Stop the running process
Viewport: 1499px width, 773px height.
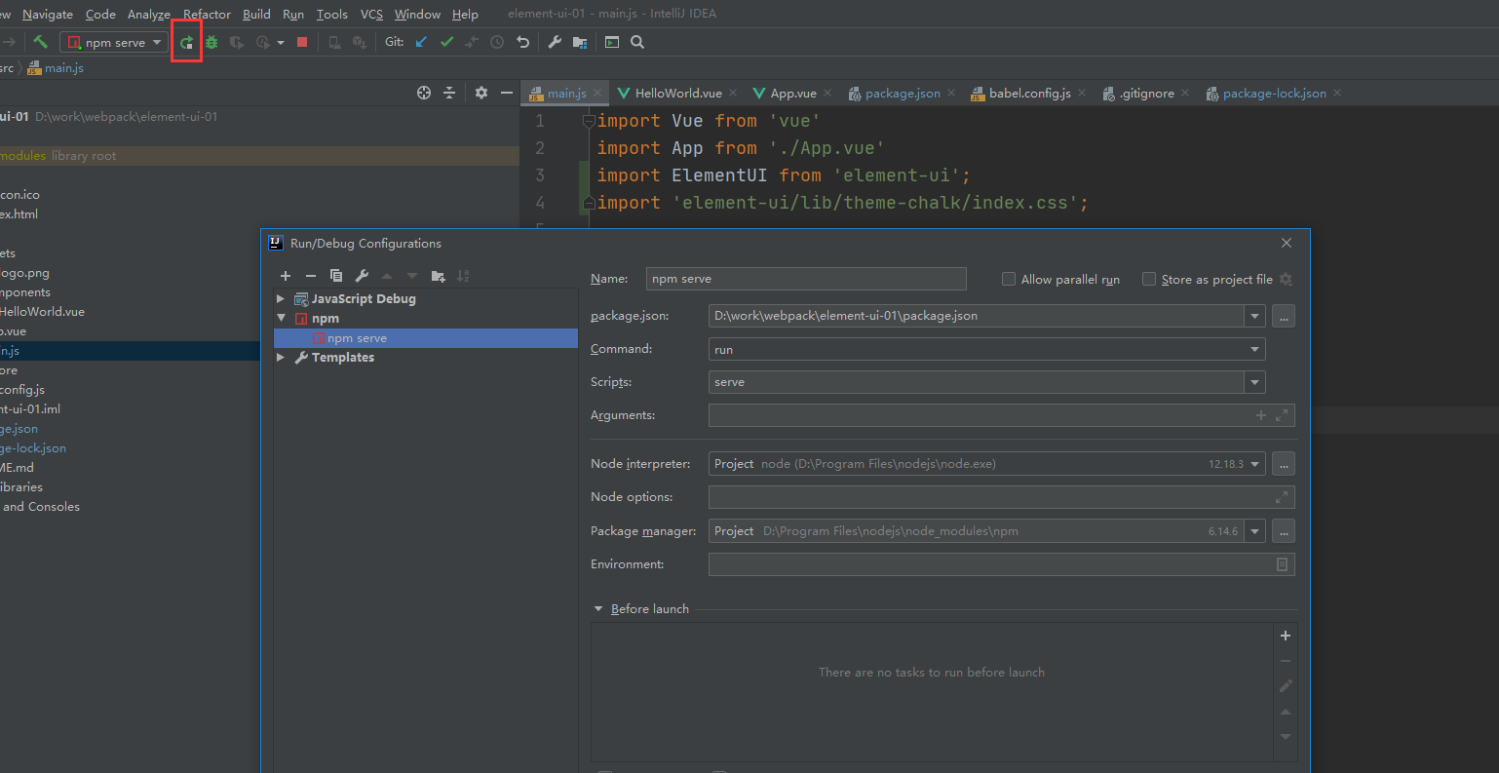[x=300, y=42]
